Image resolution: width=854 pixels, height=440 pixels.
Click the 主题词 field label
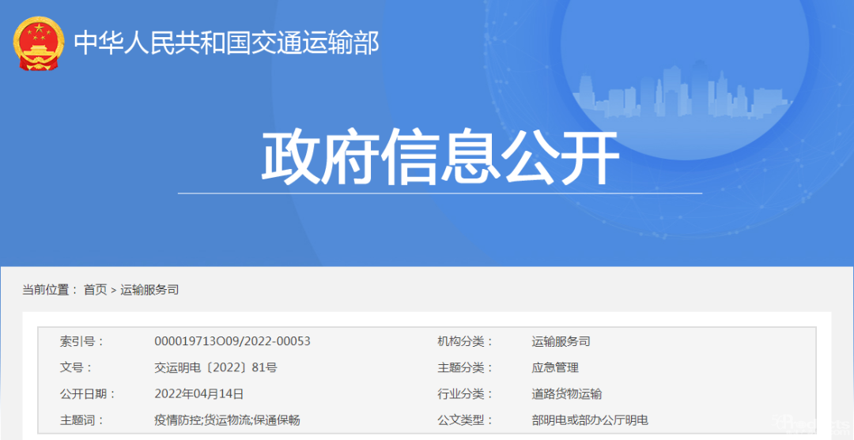coord(81,420)
